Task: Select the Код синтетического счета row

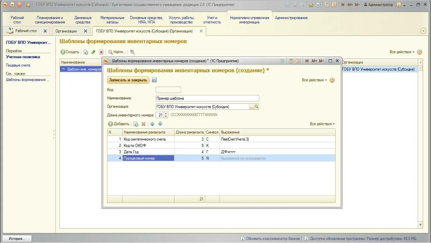Action: tap(221, 139)
